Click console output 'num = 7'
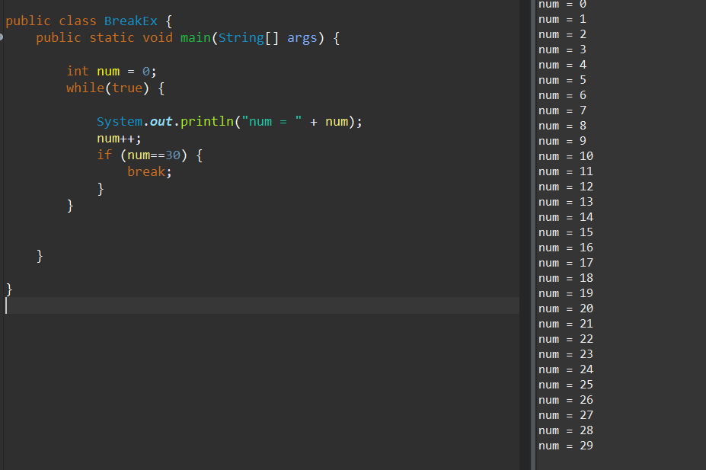 tap(562, 110)
